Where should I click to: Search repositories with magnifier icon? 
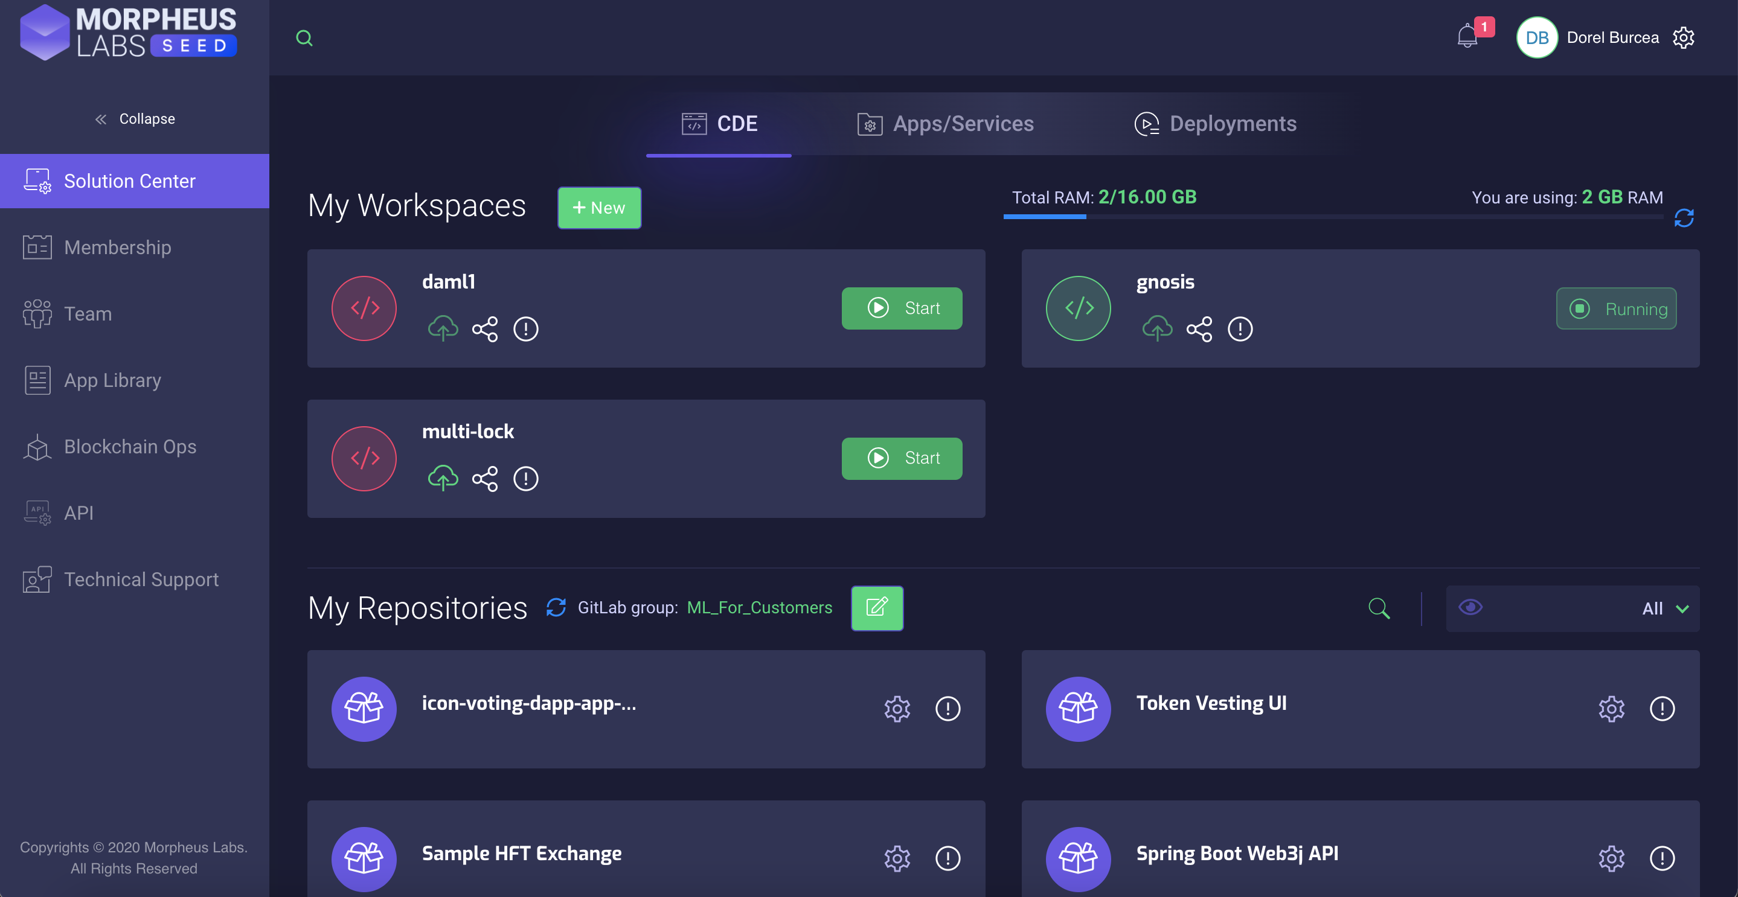1379,608
